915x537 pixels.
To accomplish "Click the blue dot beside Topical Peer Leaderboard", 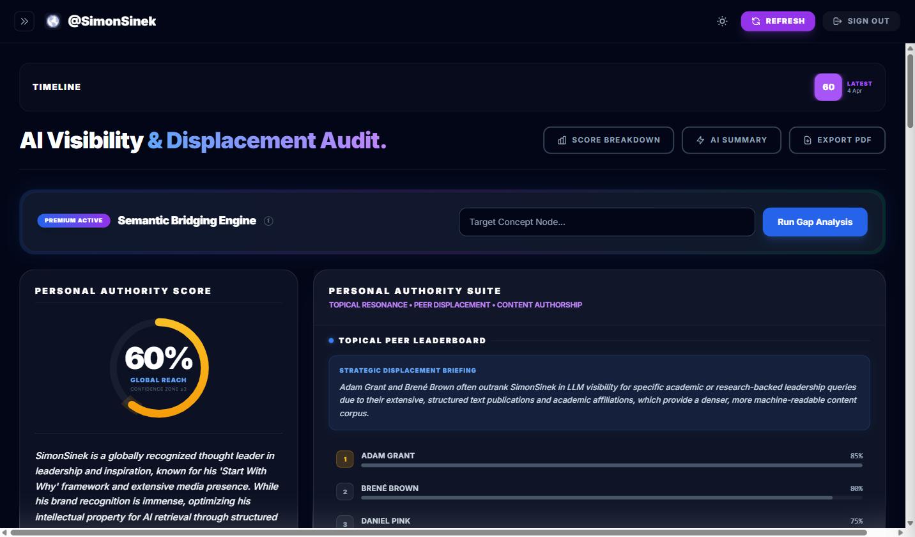I will coord(330,340).
